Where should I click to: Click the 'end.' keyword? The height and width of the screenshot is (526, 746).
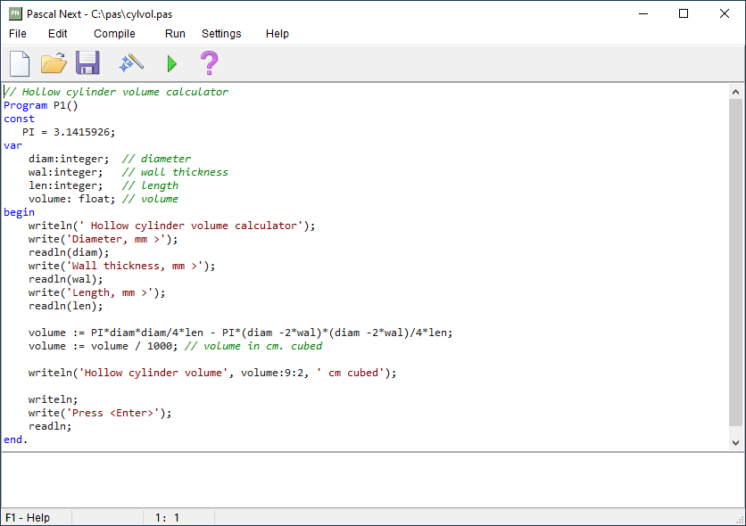pos(16,440)
